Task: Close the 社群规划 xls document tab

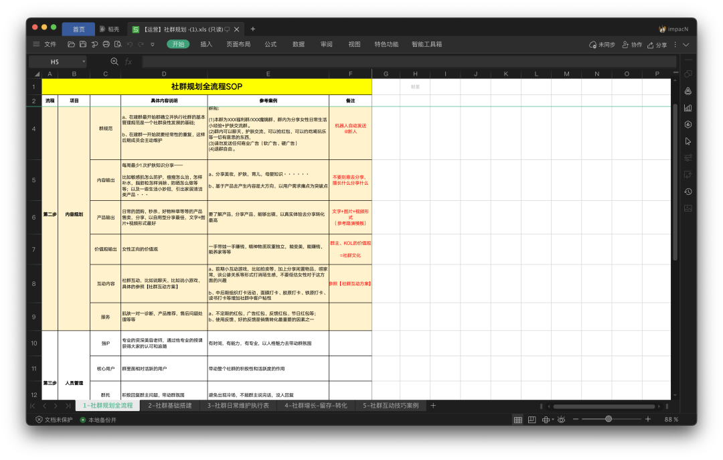Action: pos(236,29)
